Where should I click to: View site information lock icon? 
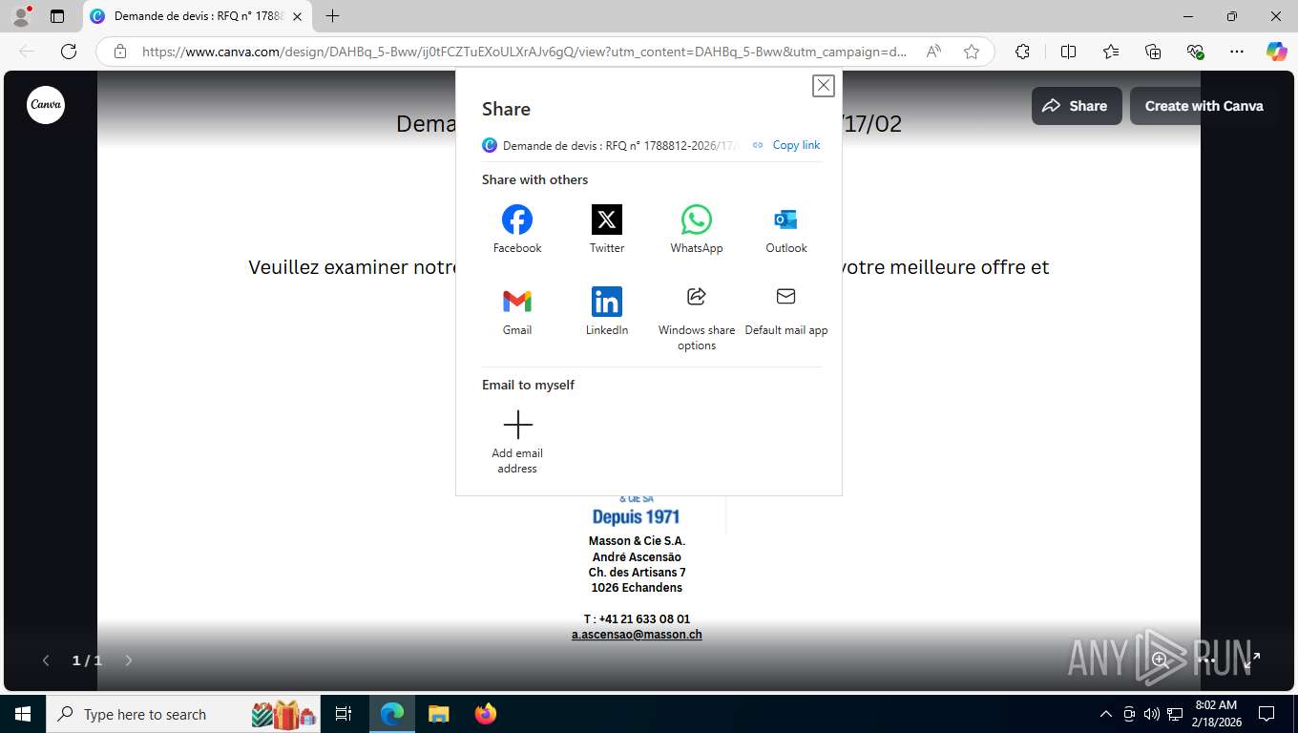coord(119,52)
